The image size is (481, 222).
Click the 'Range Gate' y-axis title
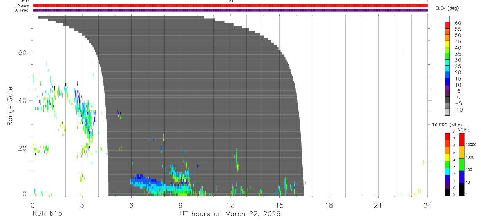point(10,106)
